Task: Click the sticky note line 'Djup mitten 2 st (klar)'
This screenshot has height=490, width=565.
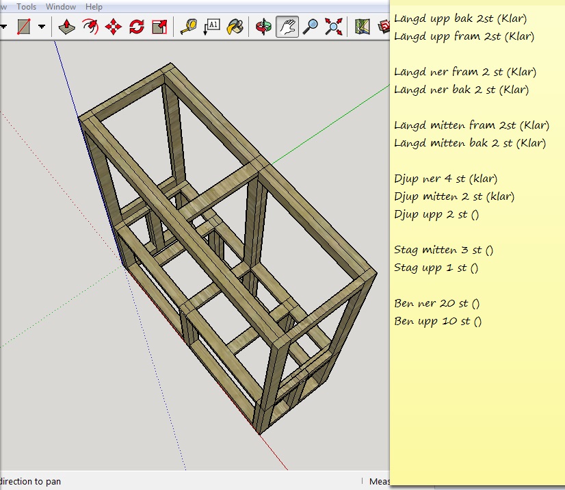Action: pyautogui.click(x=454, y=196)
